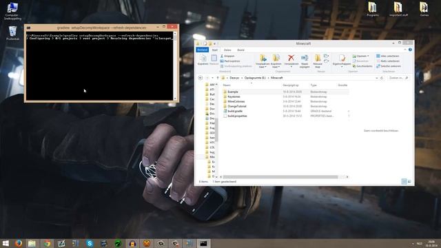Click the NLD language indicator in tray

click(420, 243)
